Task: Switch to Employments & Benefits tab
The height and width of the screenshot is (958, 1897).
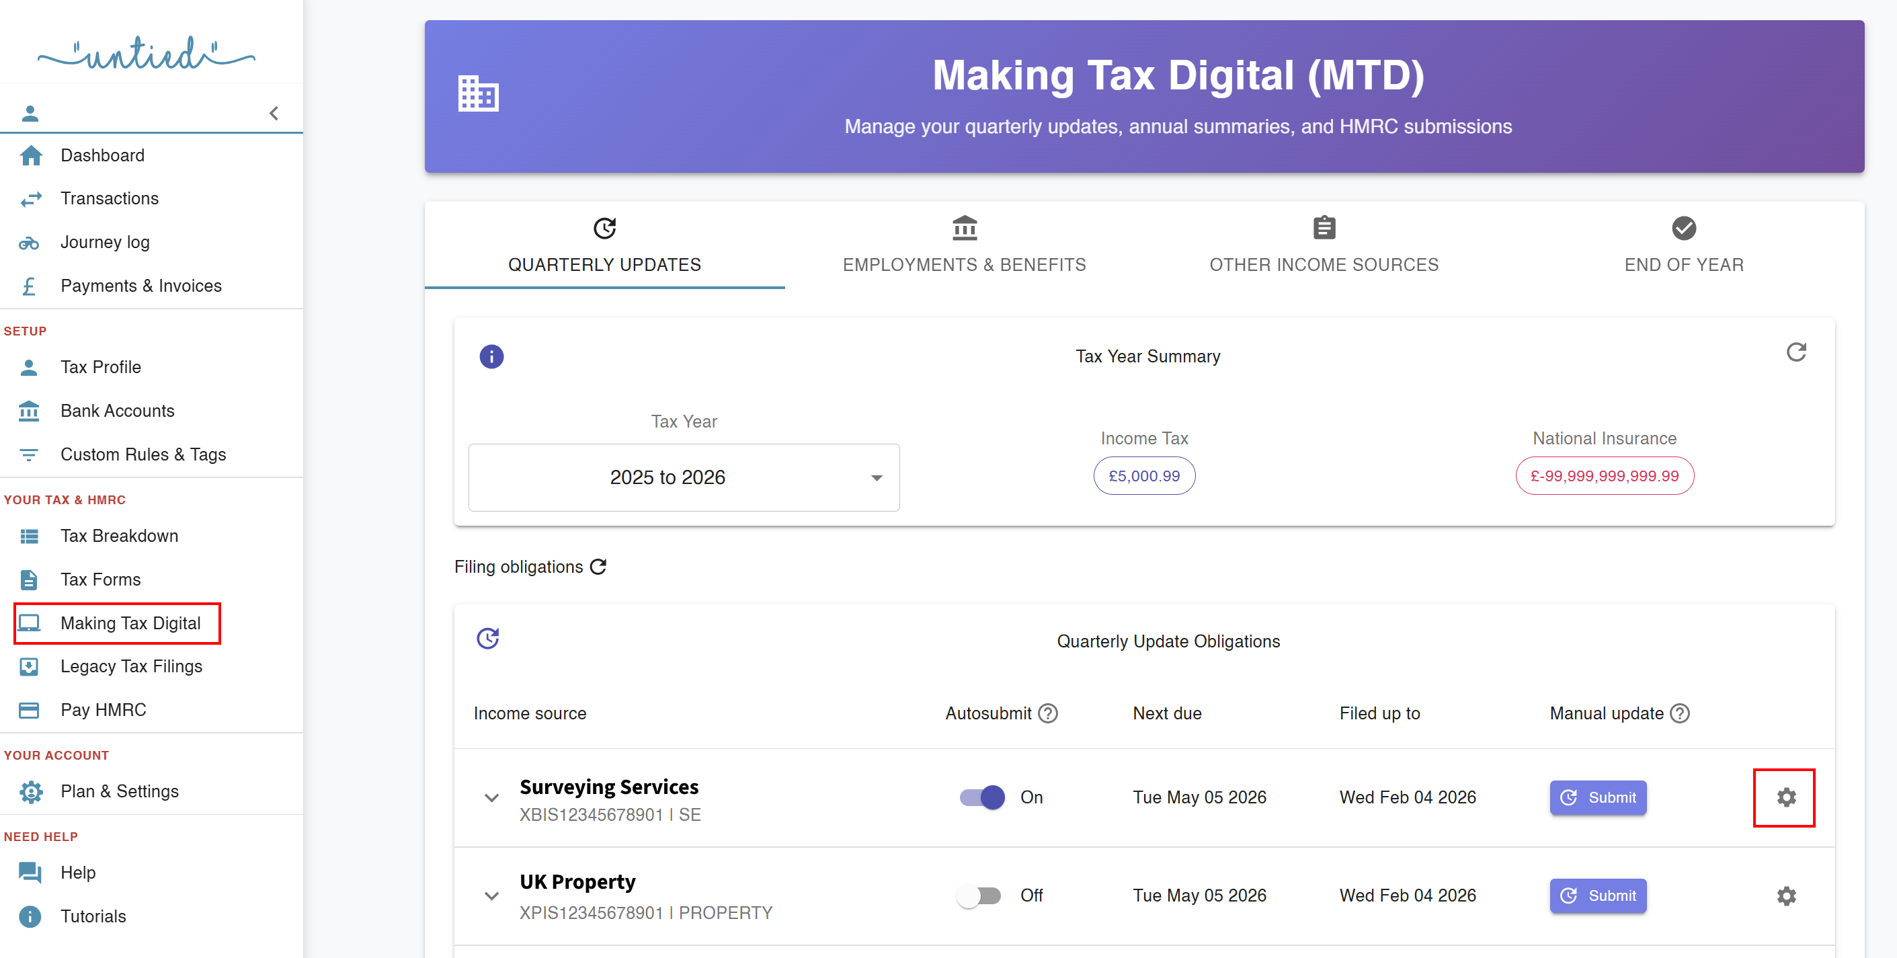Action: pyautogui.click(x=965, y=245)
